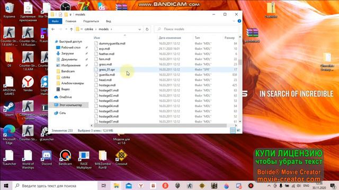Screen dimensions: 339x190
Task: Select OneDrive in navigation pane
Action: [x=66, y=97]
